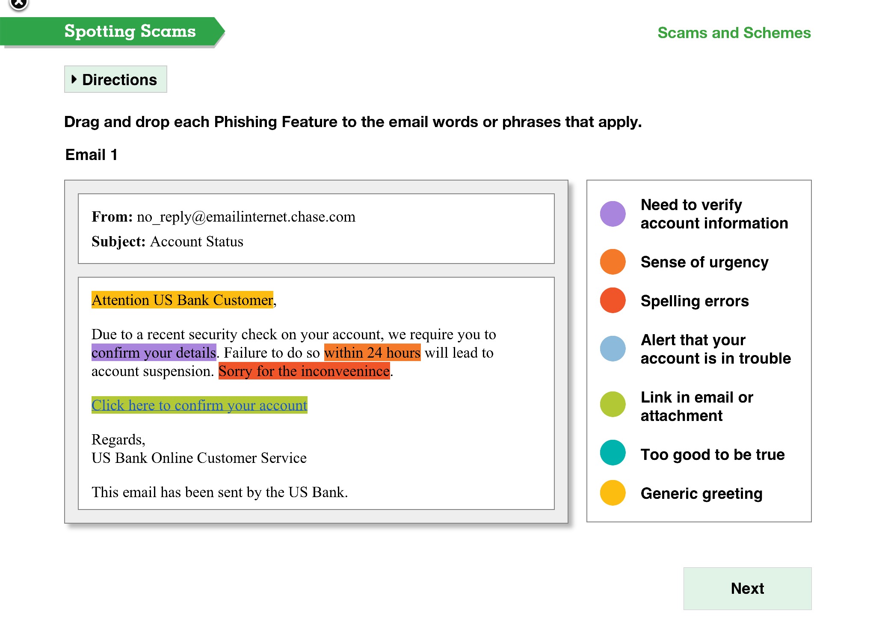Click highlighted 'Attention US Bank Customer' phrase
This screenshot has width=876, height=640.
[182, 300]
